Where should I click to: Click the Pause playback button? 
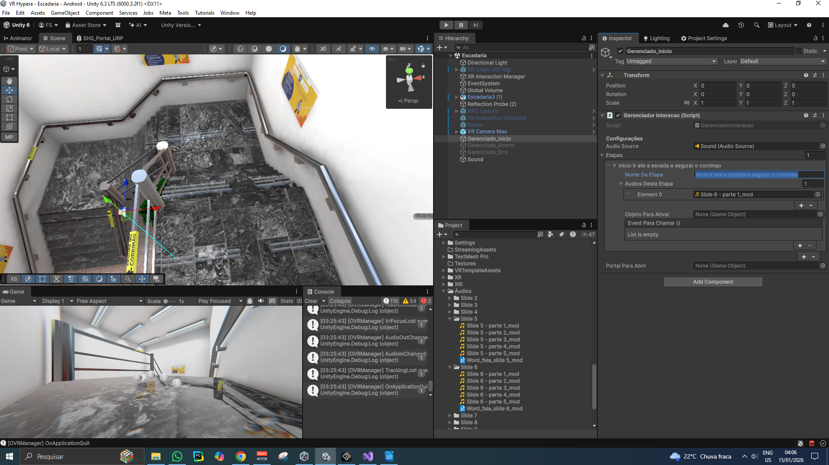[461, 25]
